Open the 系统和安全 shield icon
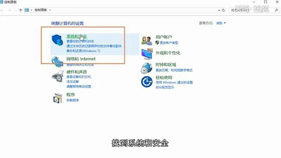This screenshot has width=281, height=158. point(57,40)
